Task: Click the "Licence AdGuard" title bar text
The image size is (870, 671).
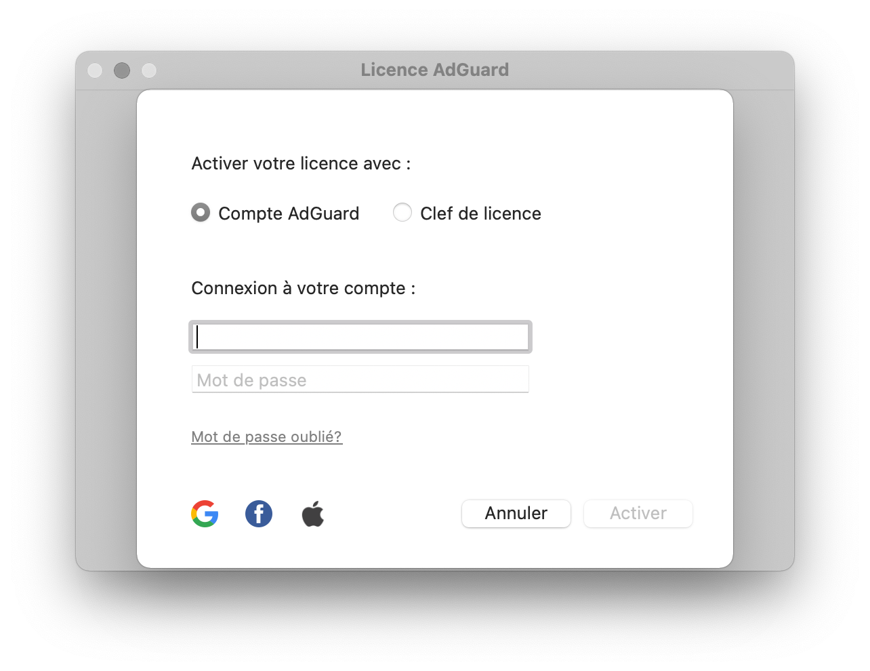Action: click(435, 70)
